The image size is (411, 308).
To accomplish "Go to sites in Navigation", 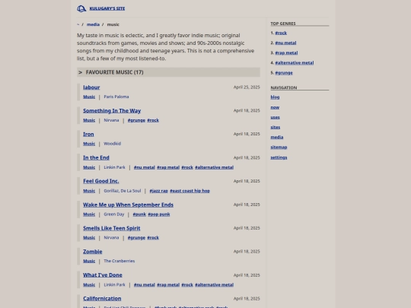I will pos(276,127).
